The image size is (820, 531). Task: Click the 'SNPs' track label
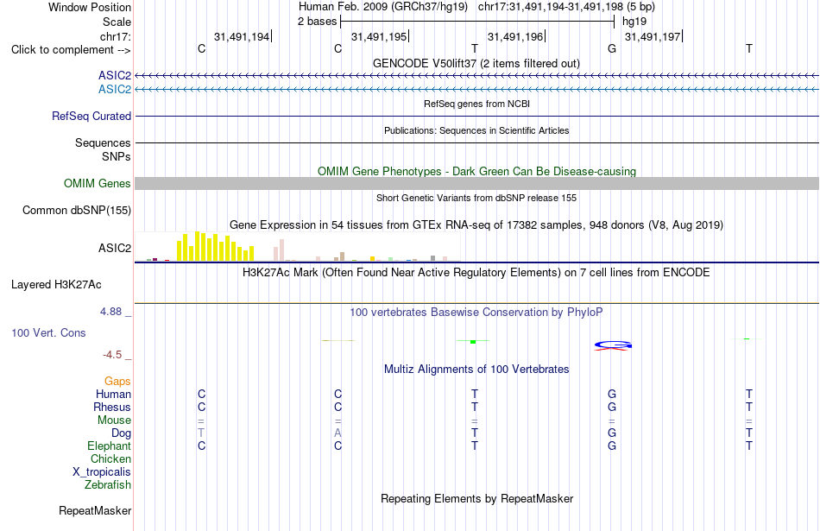pyautogui.click(x=117, y=156)
